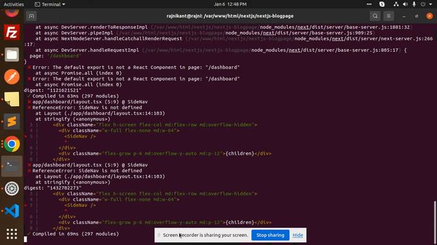Open clock showing Jan 6 12:48 PM
Image resolution: width=437 pixels, height=245 pixels.
[230, 4]
